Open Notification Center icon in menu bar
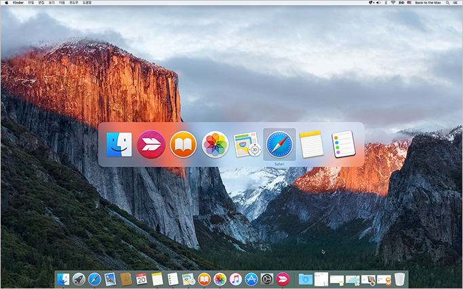 click(456, 3)
